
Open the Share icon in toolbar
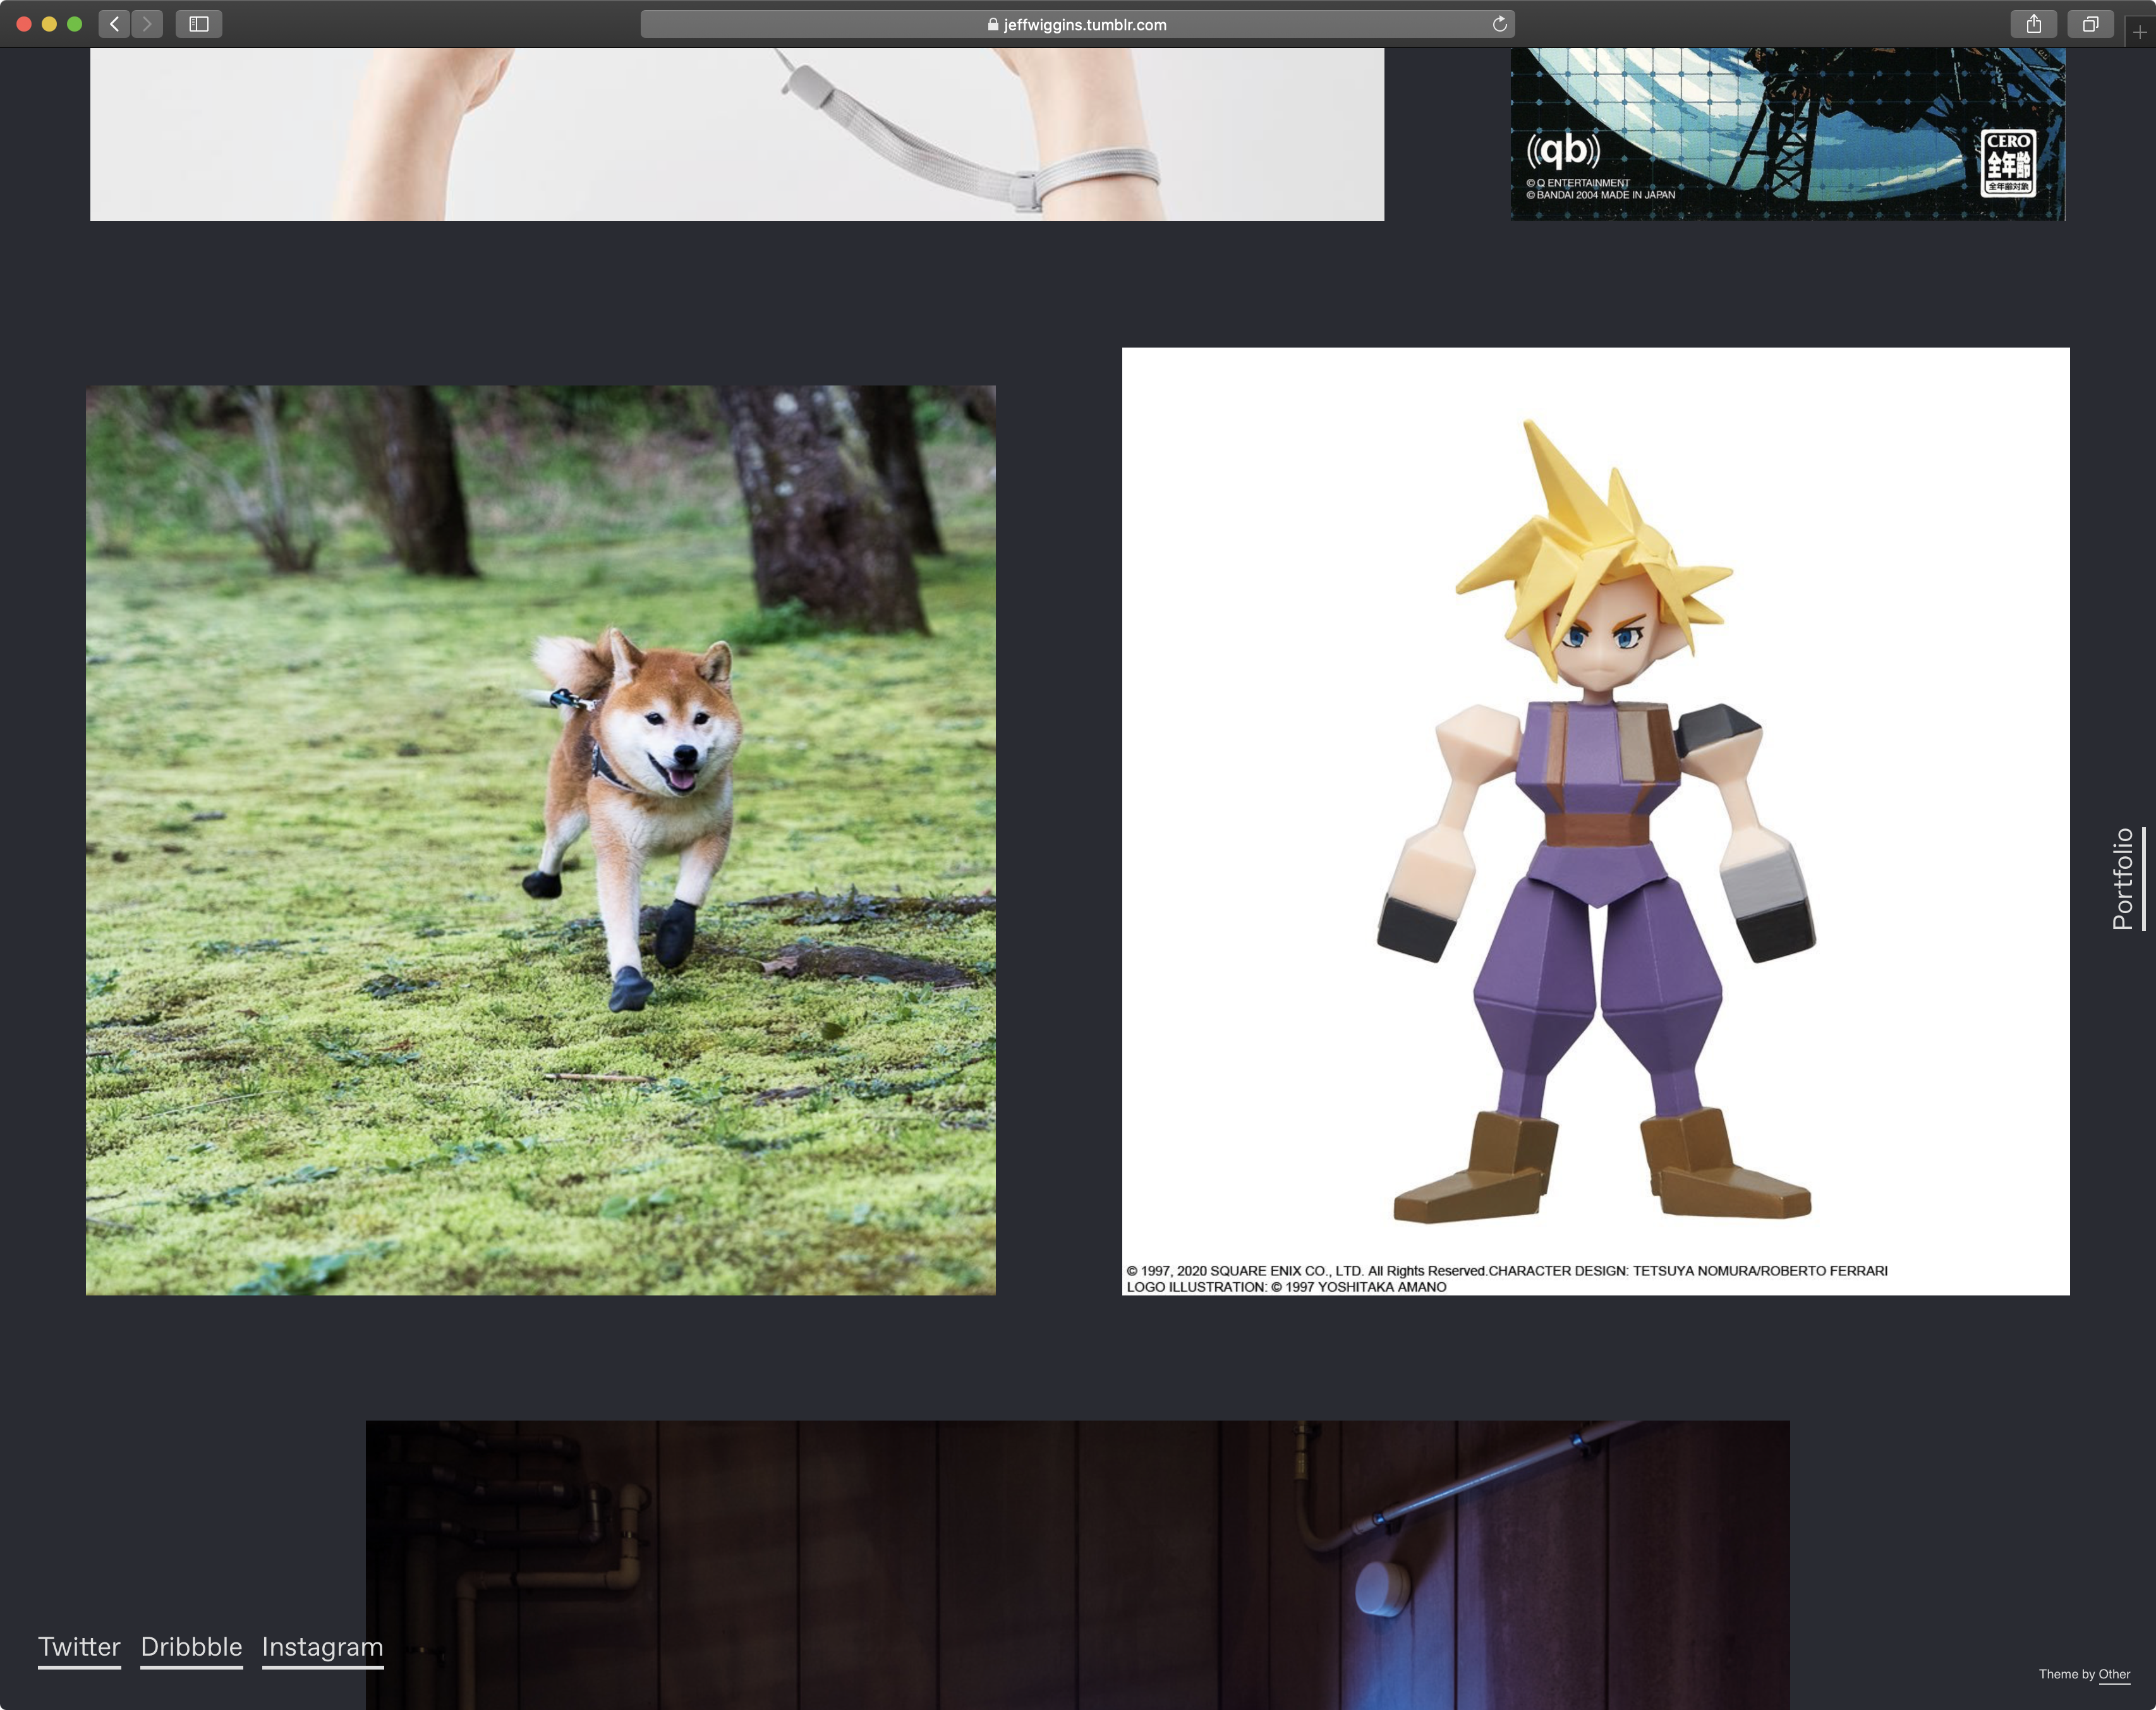[2033, 24]
